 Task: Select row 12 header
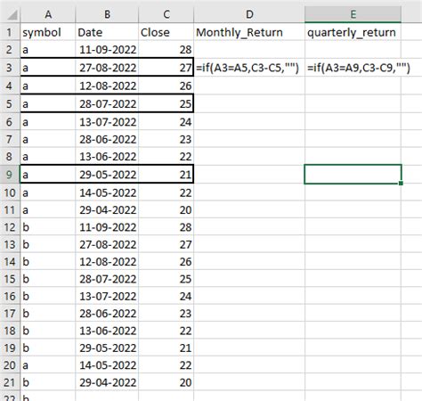pyautogui.click(x=10, y=227)
